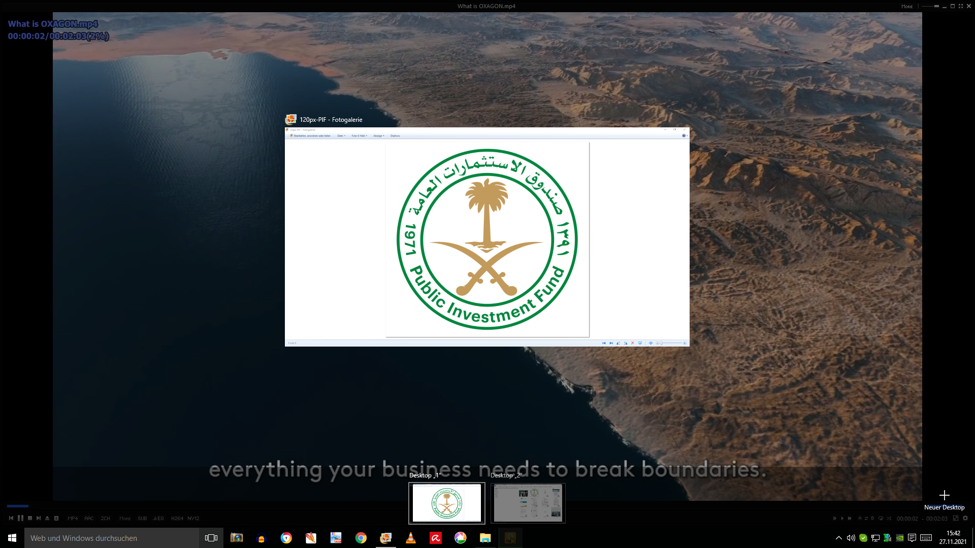Open the red Avira icon in taskbar
The height and width of the screenshot is (548, 975).
[x=436, y=538]
